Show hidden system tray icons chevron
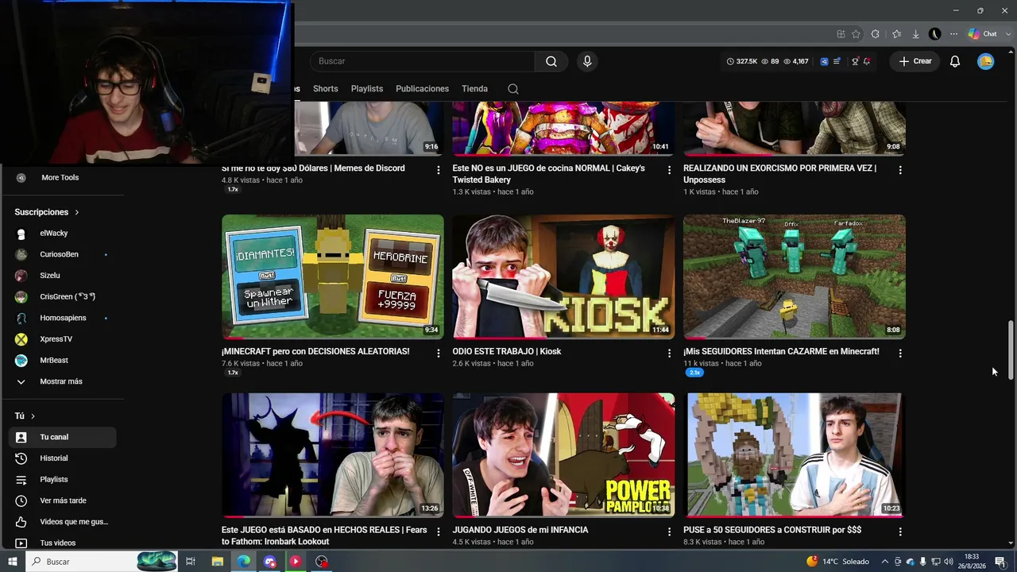This screenshot has width=1017, height=572. pyautogui.click(x=886, y=562)
